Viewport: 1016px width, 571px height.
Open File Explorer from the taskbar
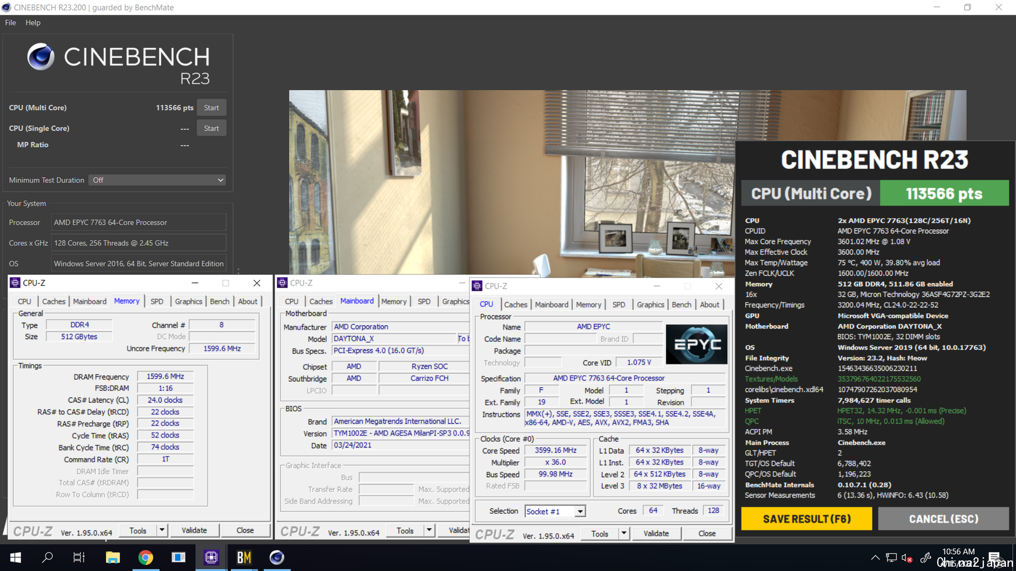point(113,557)
